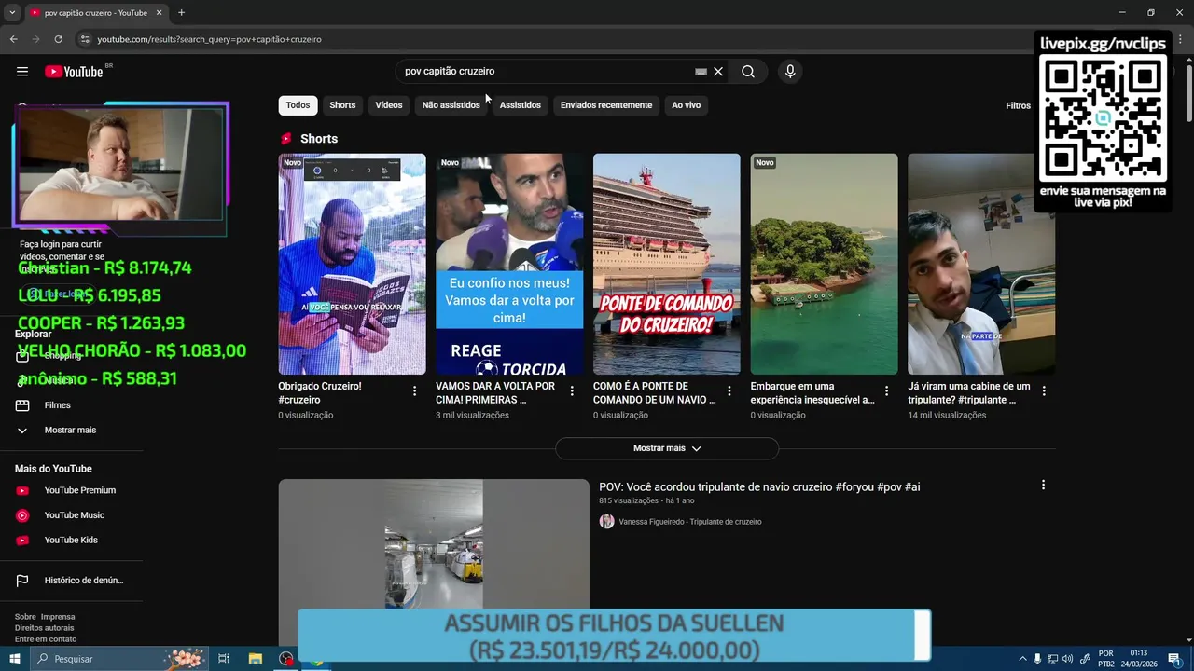Go back with Chrome's back arrow
1194x671 pixels.
pos(13,39)
